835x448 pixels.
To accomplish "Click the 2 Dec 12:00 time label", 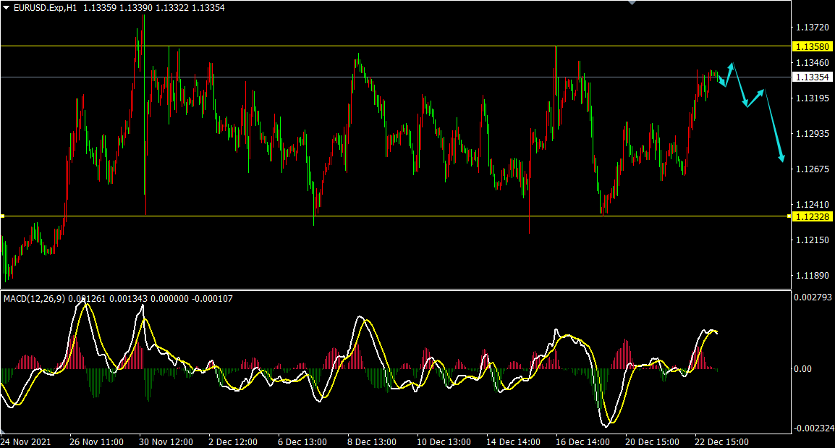I will pos(233,442).
